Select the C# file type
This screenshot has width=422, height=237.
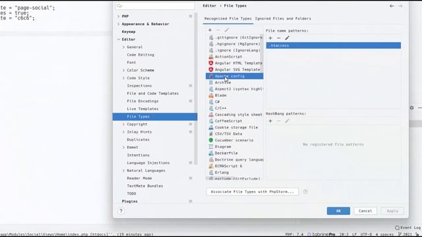click(x=235, y=102)
